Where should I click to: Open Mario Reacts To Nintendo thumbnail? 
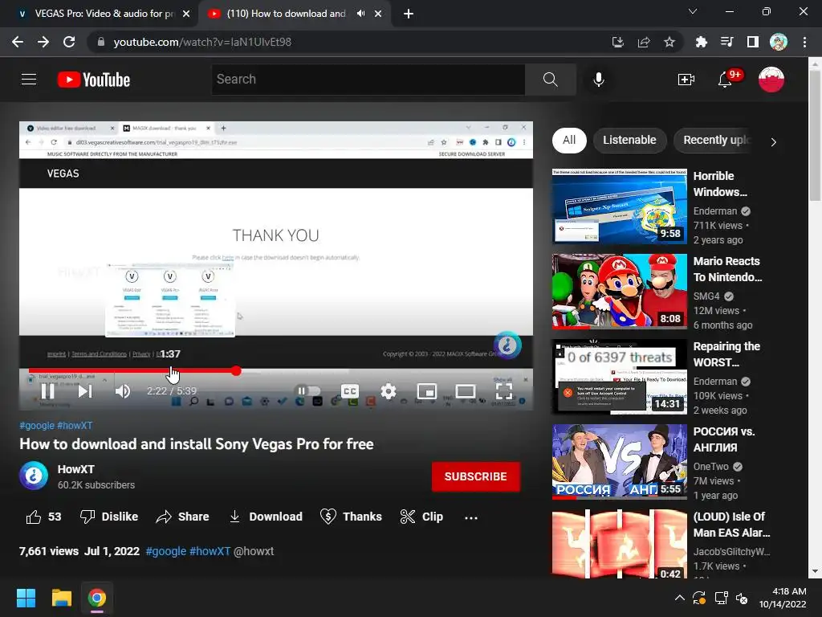coord(619,292)
